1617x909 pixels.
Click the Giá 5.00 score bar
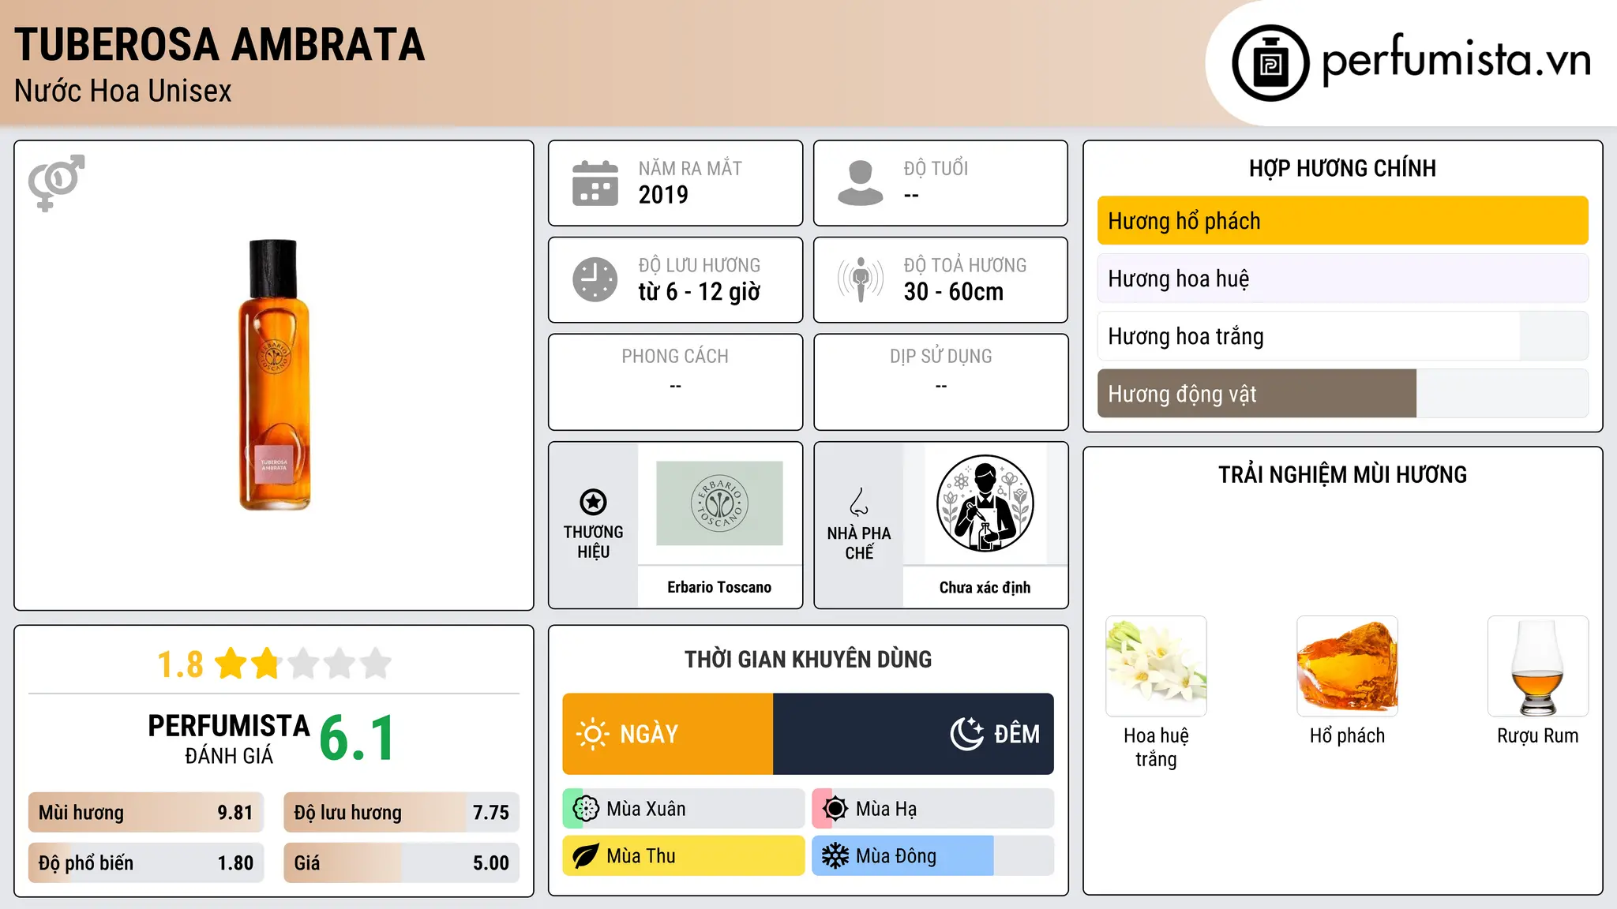click(x=402, y=863)
